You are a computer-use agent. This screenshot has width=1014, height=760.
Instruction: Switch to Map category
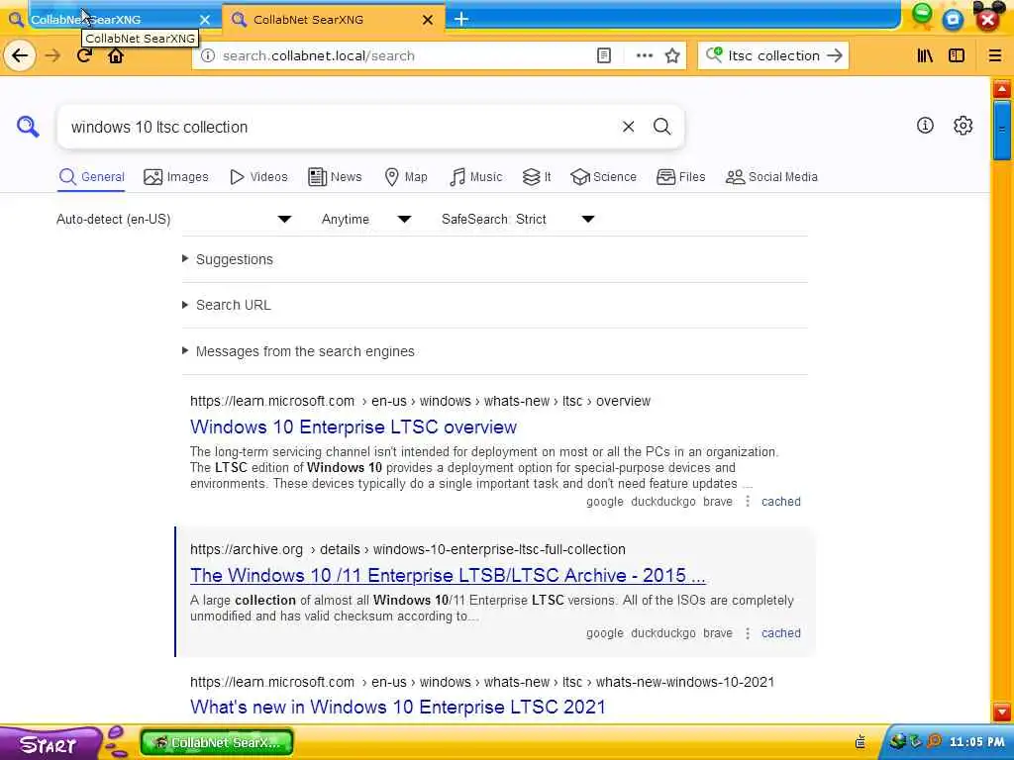pyautogui.click(x=405, y=177)
